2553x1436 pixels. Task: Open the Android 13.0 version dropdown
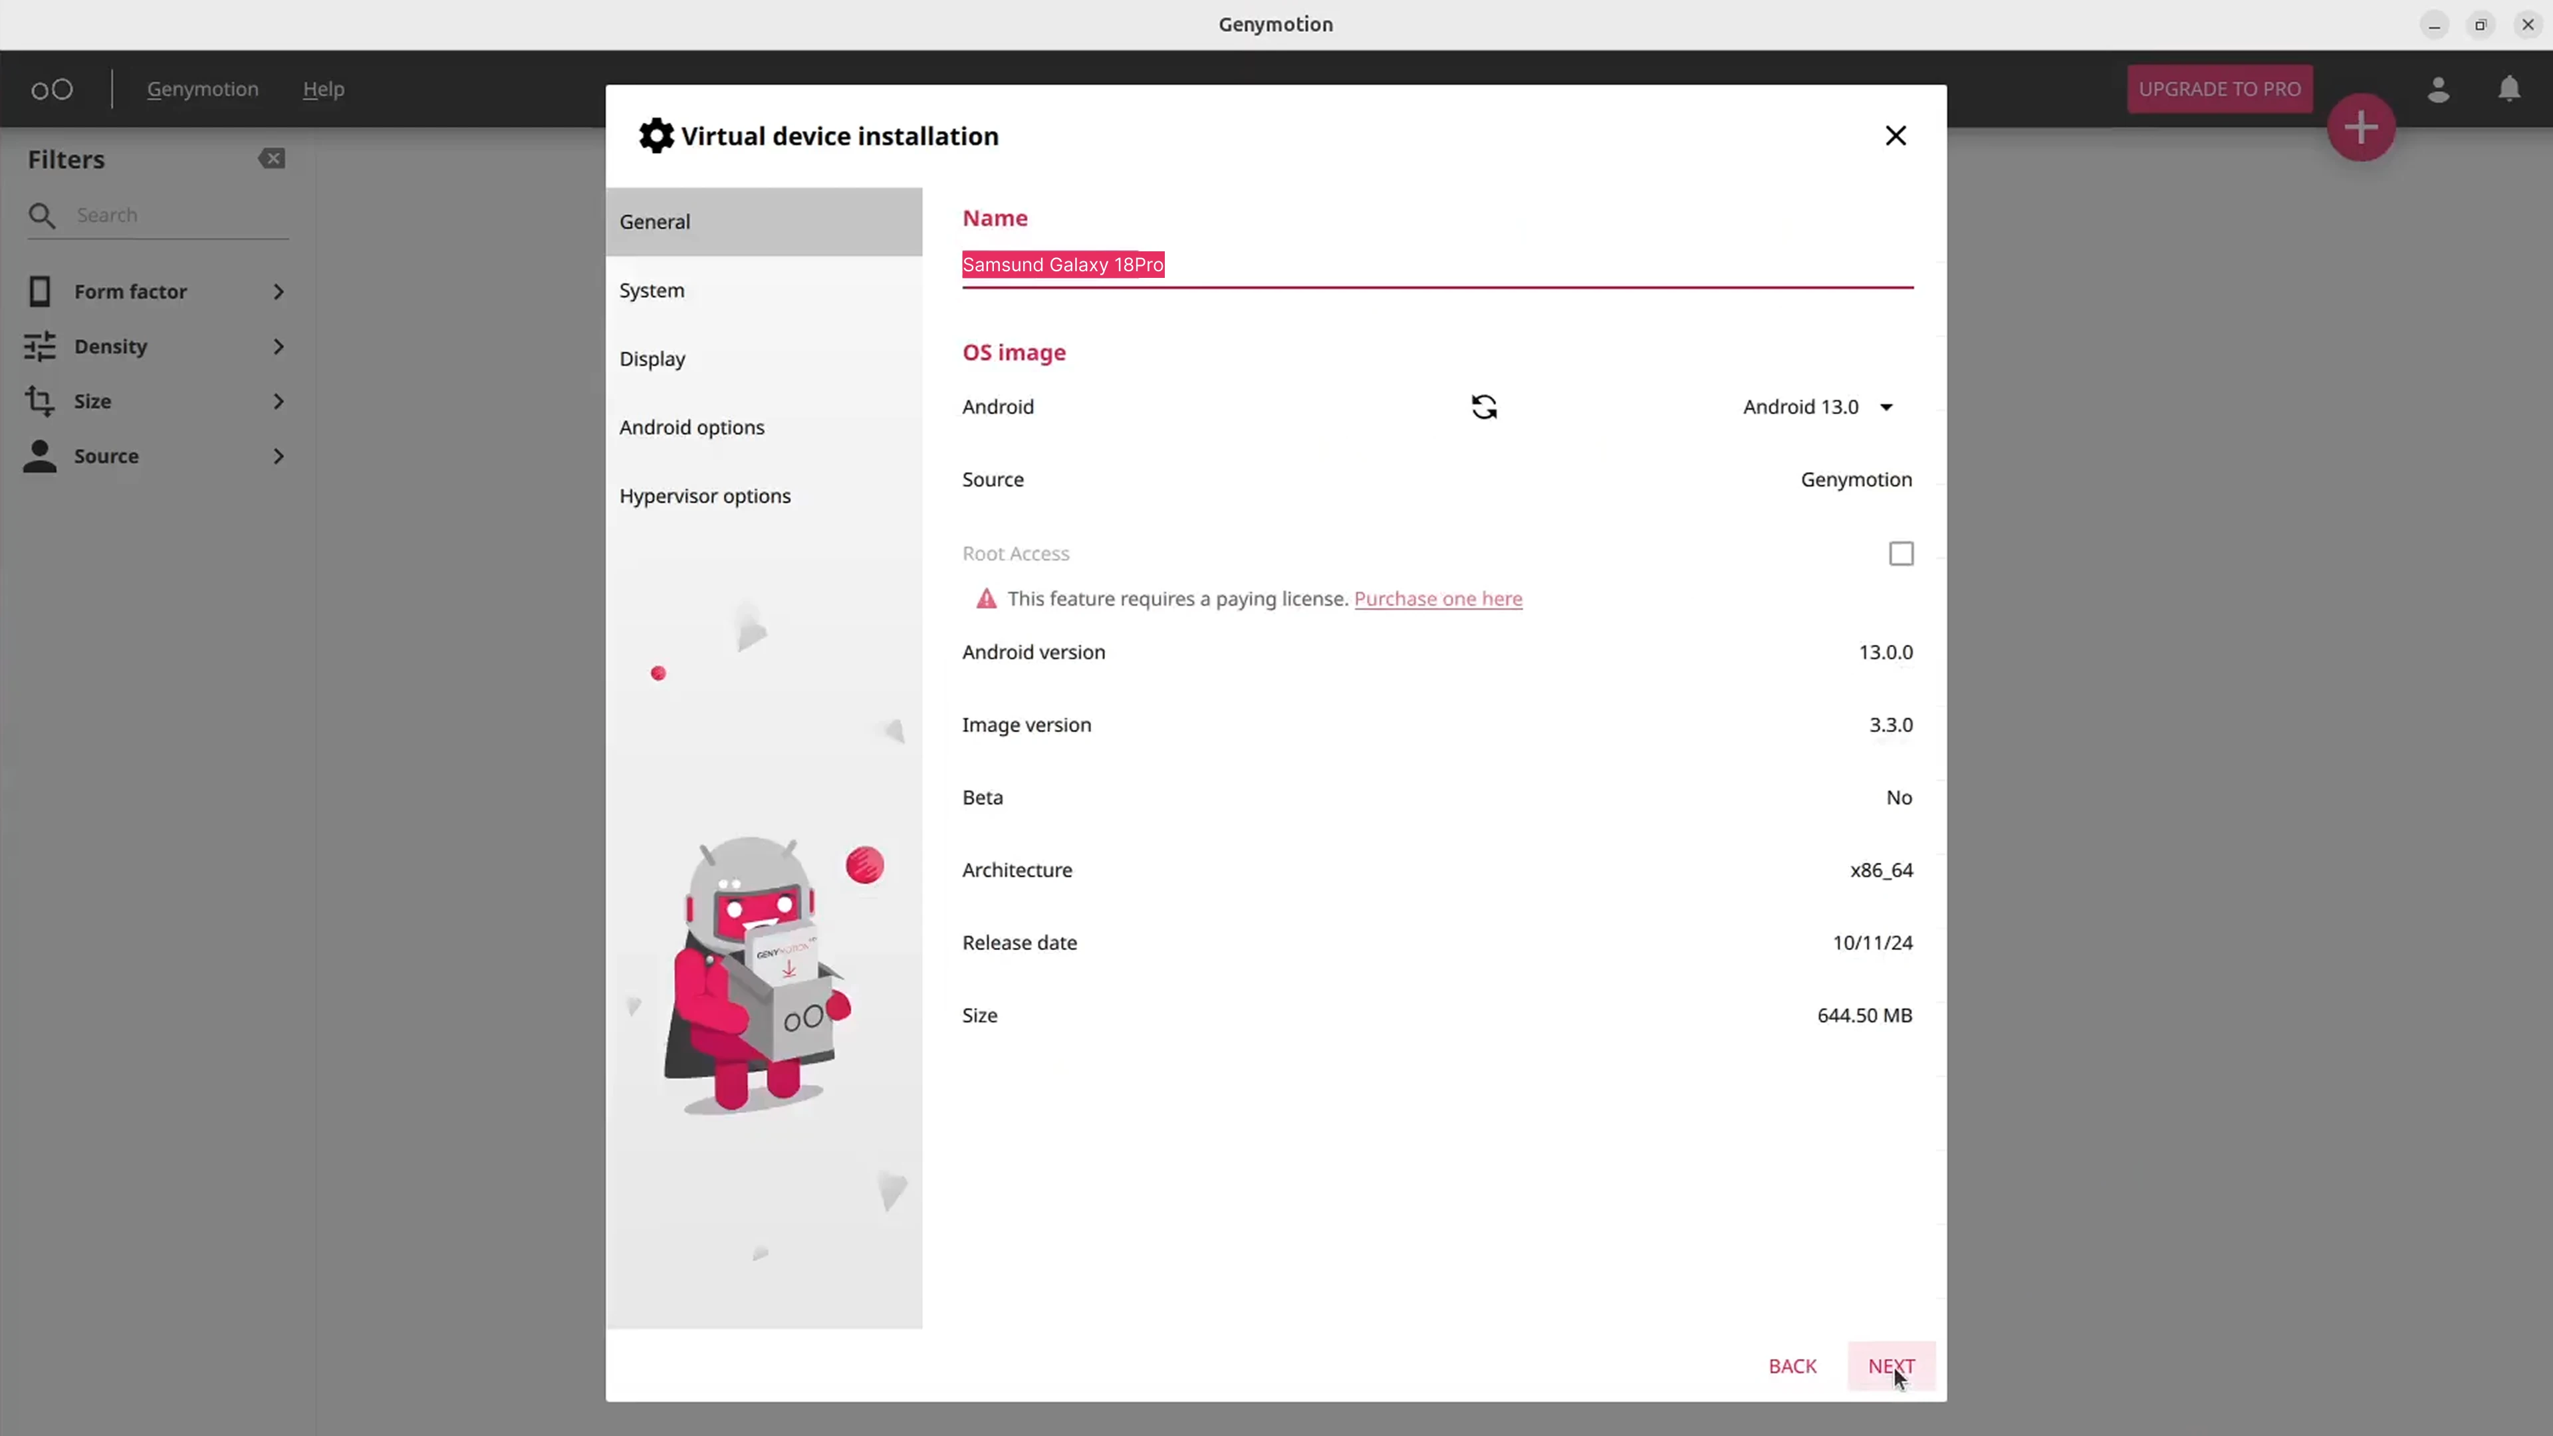1818,408
